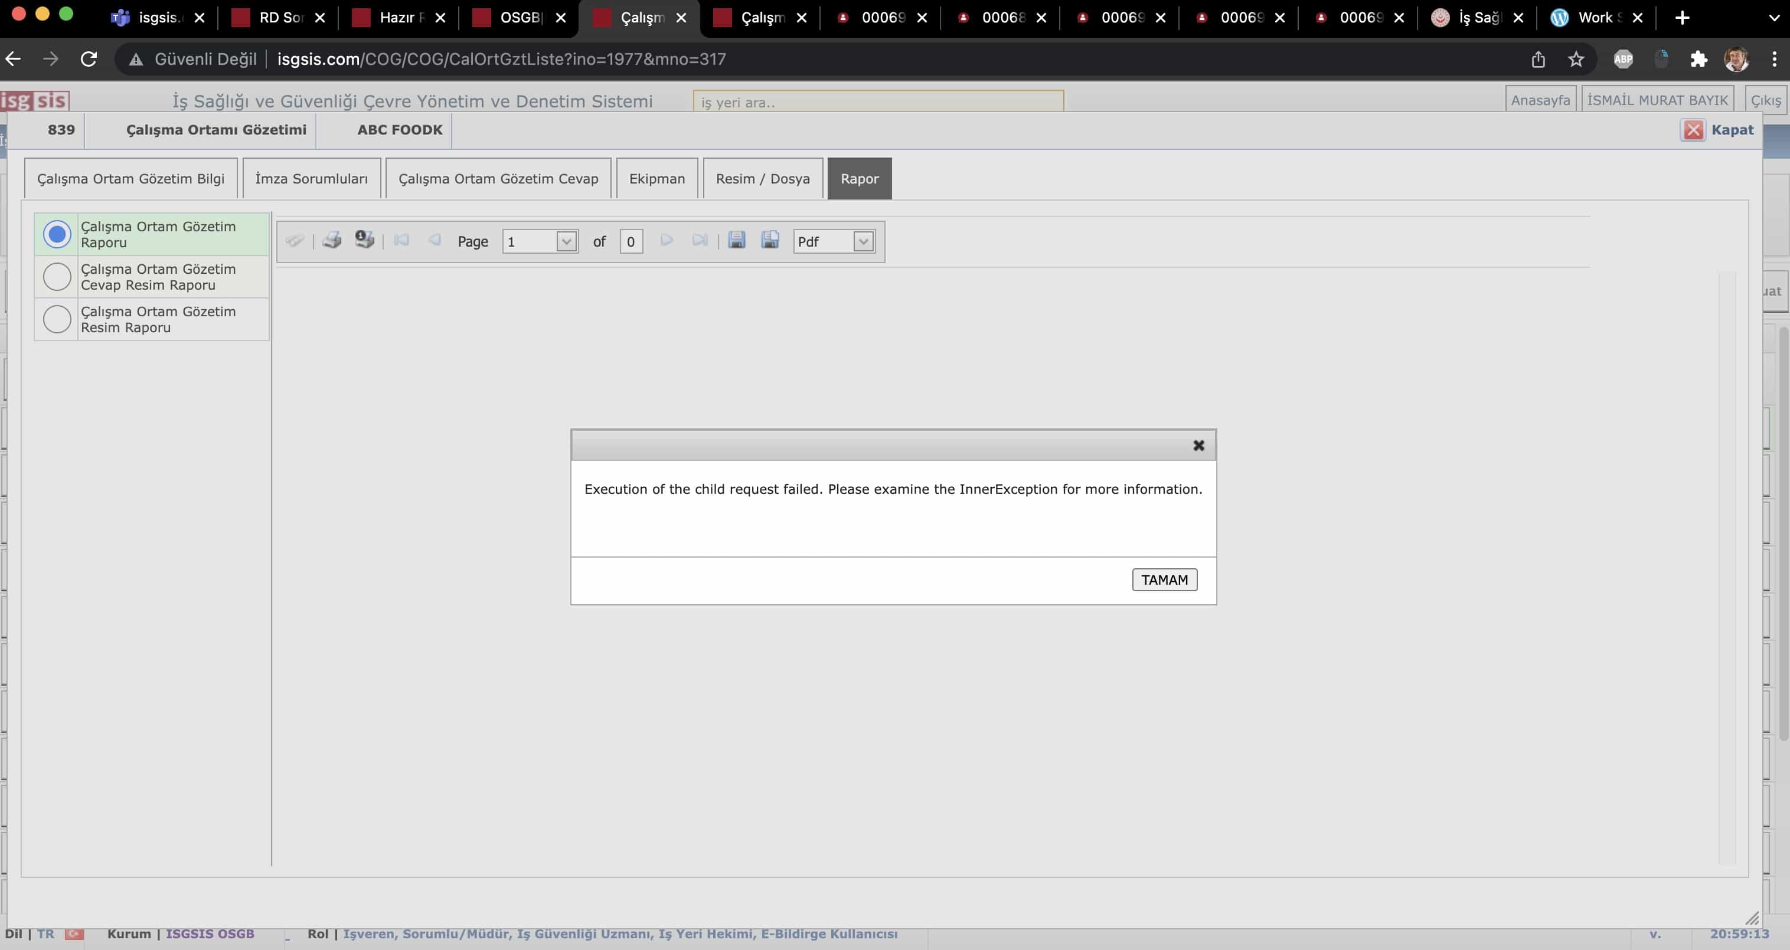Click the print current page icon
Image resolution: width=1790 pixels, height=950 pixels.
pos(364,240)
